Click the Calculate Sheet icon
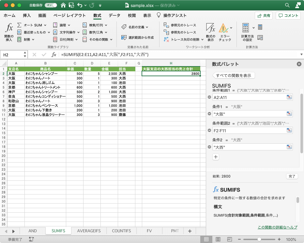Viewport: 304px width, 243px height. click(x=260, y=37)
